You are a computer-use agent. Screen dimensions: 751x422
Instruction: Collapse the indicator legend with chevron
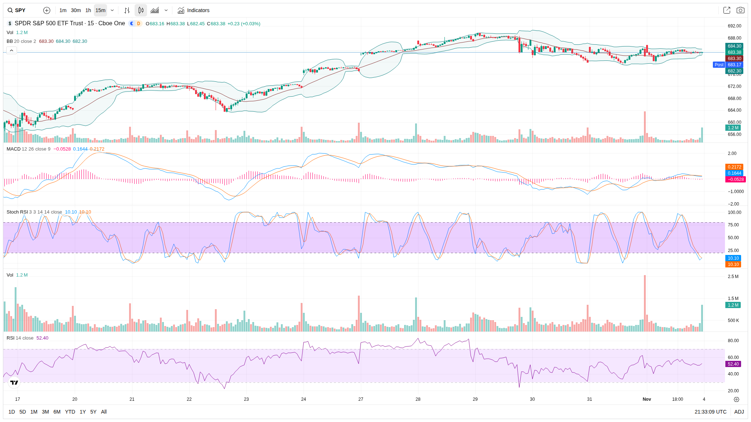point(12,50)
